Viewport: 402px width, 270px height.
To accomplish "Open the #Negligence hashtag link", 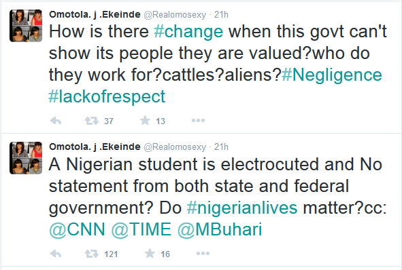I will 332,75.
